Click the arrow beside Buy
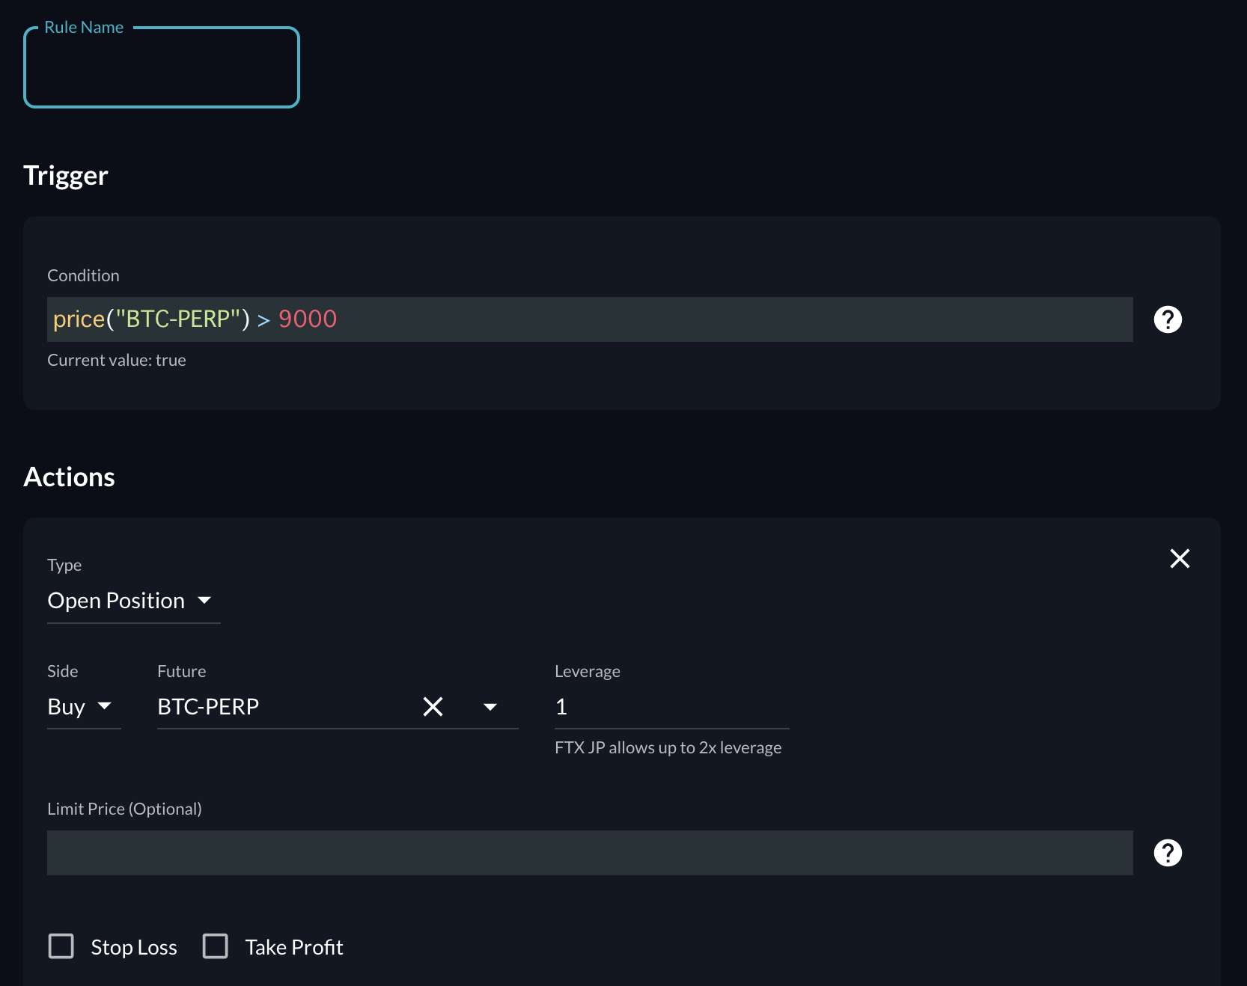The width and height of the screenshot is (1247, 986). (x=105, y=706)
